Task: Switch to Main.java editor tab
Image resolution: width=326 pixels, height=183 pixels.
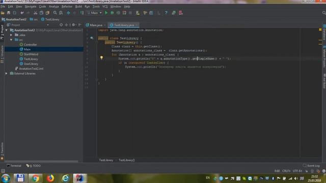Action: tap(96, 25)
